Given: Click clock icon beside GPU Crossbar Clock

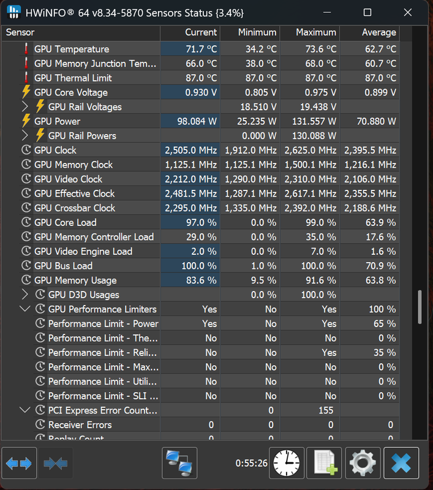Looking at the screenshot, I should click(26, 208).
